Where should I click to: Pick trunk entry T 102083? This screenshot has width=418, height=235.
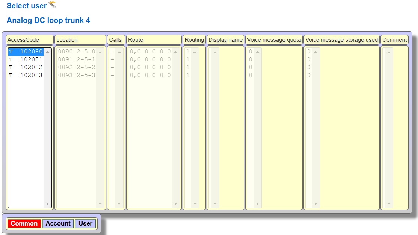click(x=26, y=75)
